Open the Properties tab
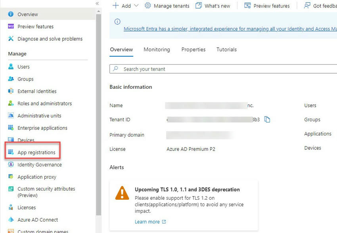 (193, 49)
